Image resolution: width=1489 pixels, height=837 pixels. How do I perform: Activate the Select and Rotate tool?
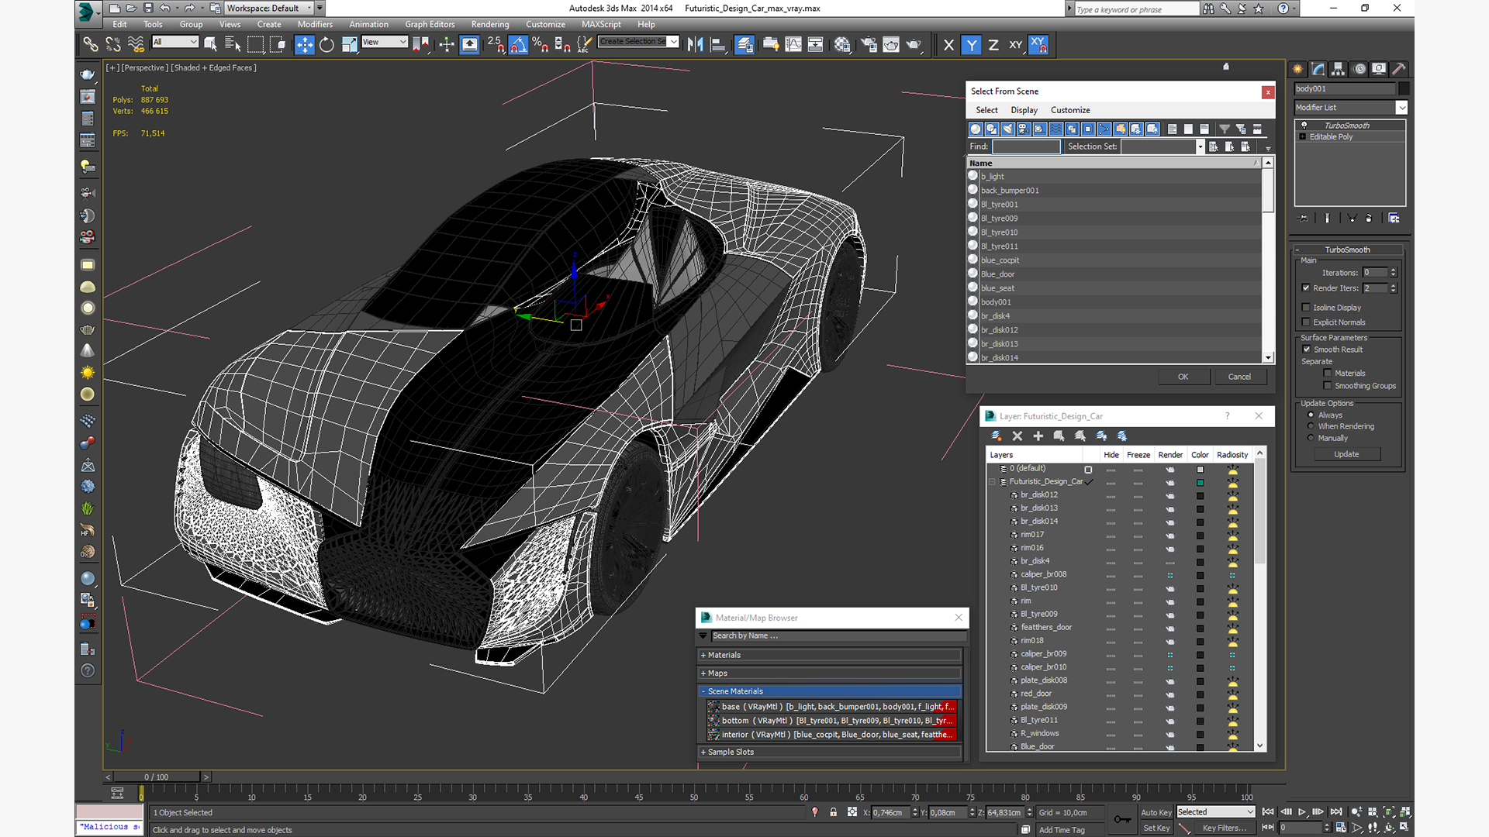(x=326, y=44)
